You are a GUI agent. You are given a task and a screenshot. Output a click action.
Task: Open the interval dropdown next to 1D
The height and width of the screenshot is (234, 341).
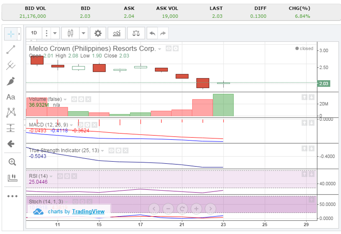55,33
